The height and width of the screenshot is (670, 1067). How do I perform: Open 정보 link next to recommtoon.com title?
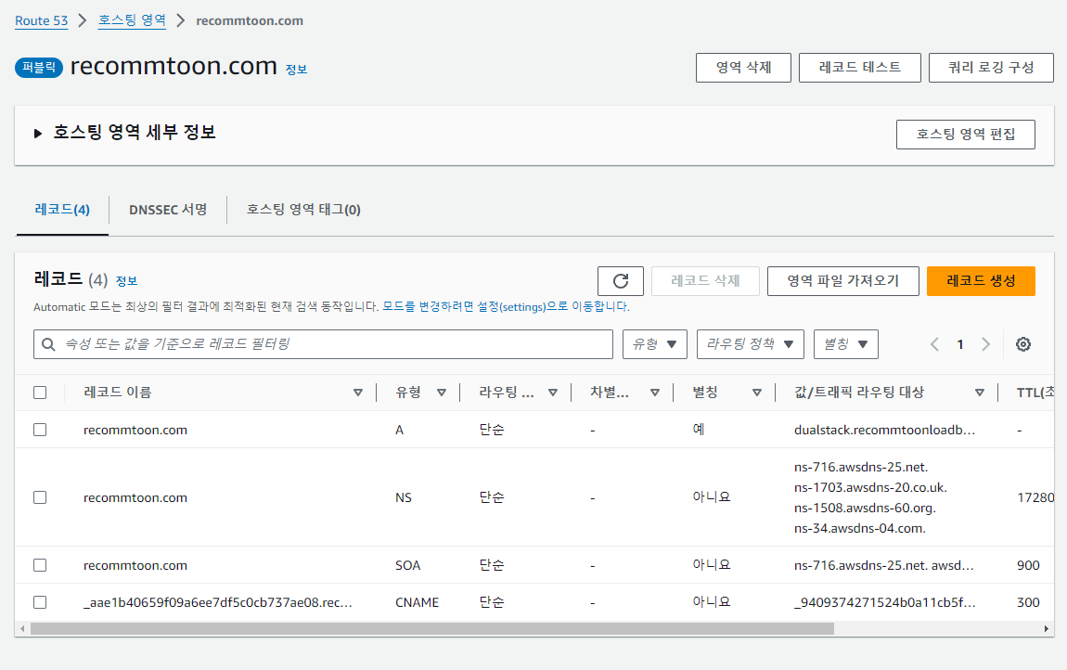296,70
